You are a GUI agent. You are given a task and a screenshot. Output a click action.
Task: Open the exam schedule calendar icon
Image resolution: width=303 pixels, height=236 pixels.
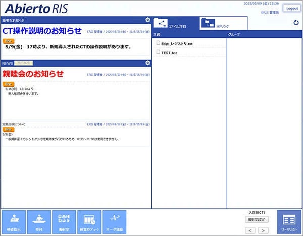pos(89,222)
